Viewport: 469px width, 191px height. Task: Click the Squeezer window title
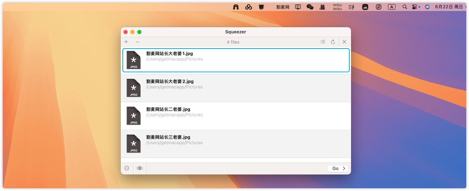(236, 32)
